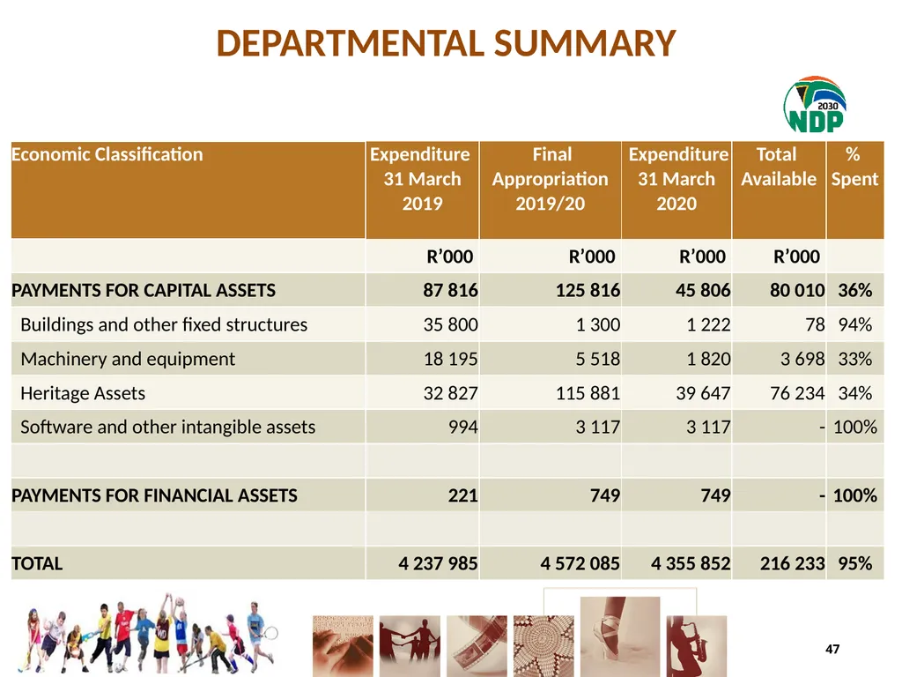Select value 1 222 for Buildings
This screenshot has width=902, height=677.
[708, 324]
